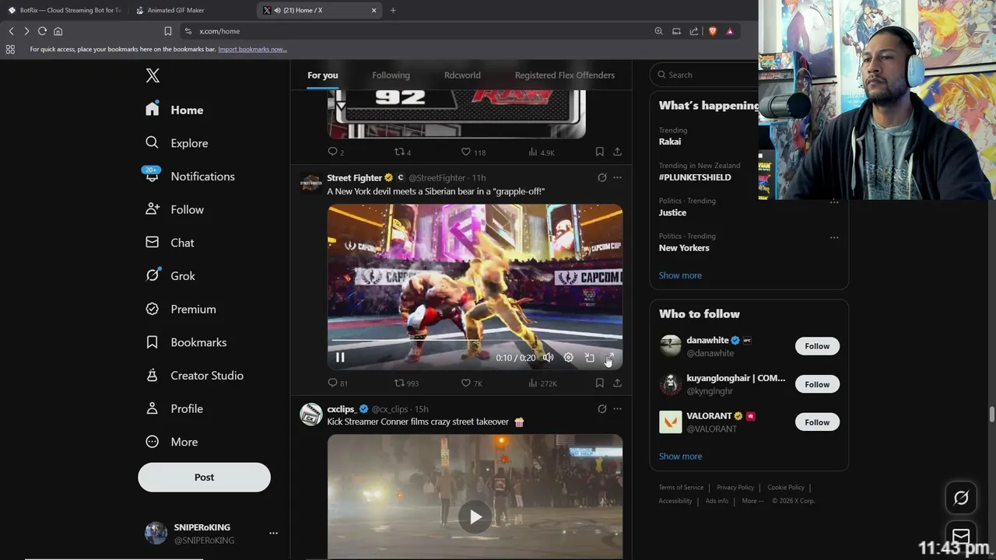The height and width of the screenshot is (560, 996).
Task: Enter fullscreen on Street Fighter video
Action: 609,358
